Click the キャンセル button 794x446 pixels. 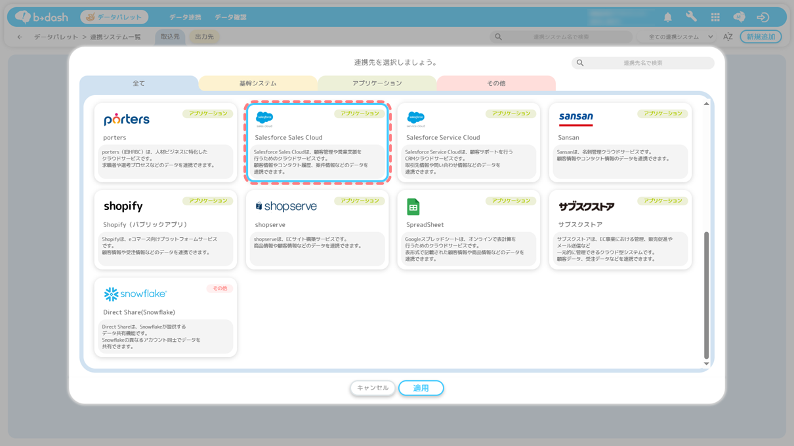[x=373, y=388]
